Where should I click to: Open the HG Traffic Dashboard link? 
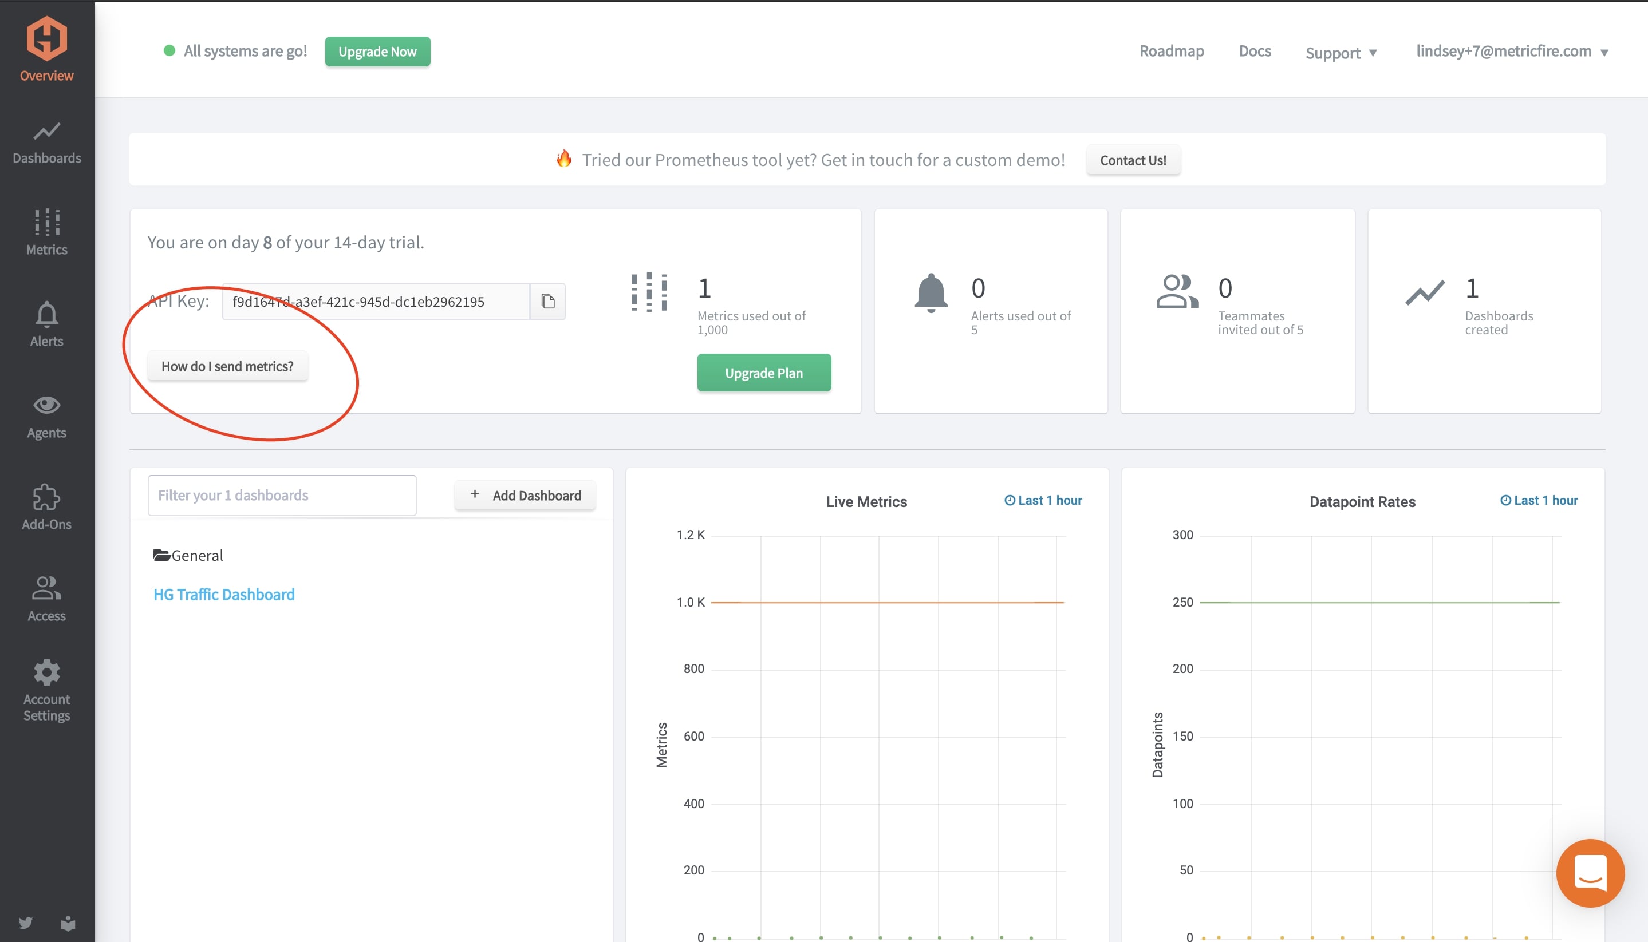[x=224, y=595]
